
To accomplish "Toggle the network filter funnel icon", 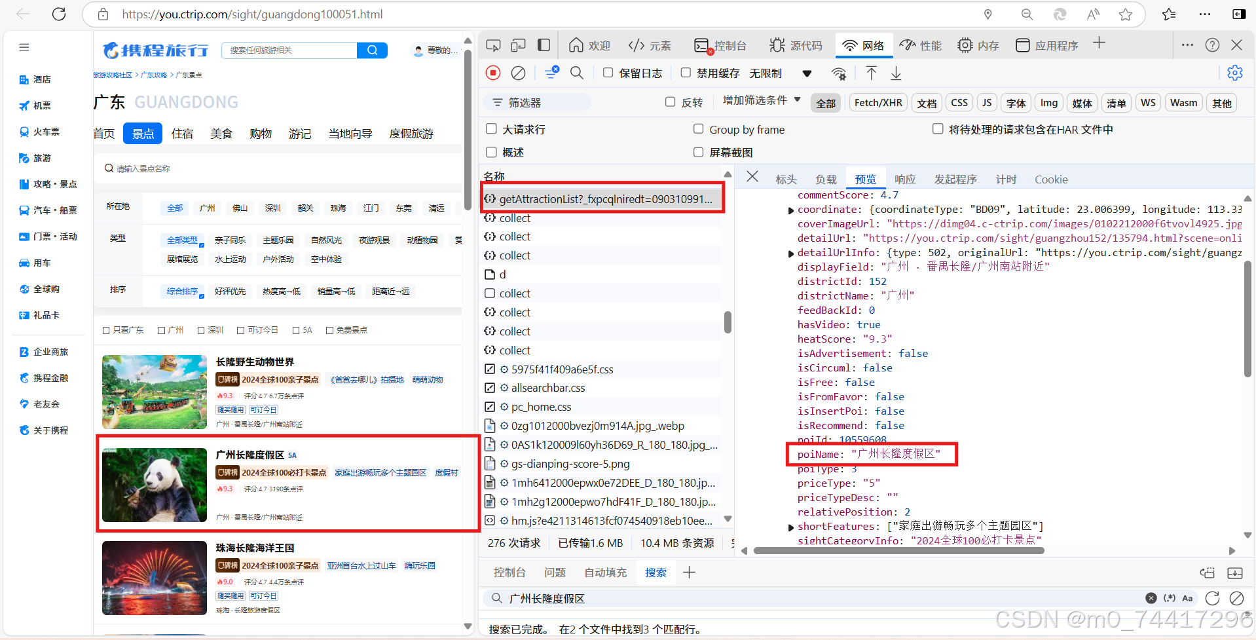I will click(x=551, y=73).
